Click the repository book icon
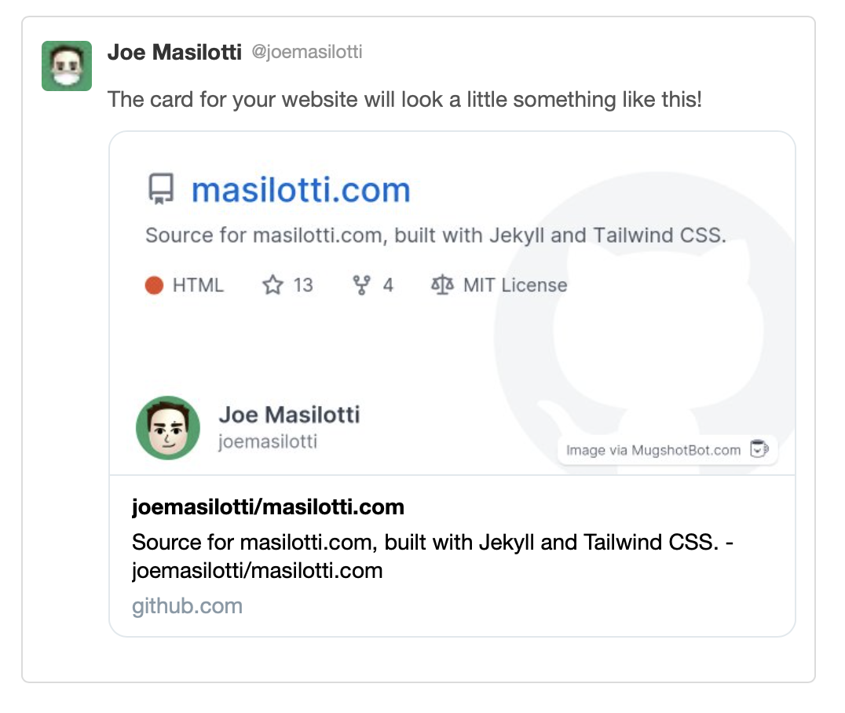Viewport: 845px width, 713px height. (x=161, y=190)
